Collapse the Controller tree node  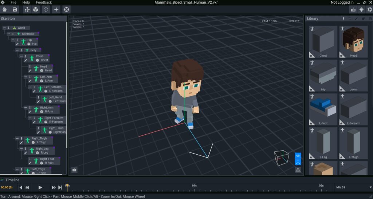(x=9, y=34)
